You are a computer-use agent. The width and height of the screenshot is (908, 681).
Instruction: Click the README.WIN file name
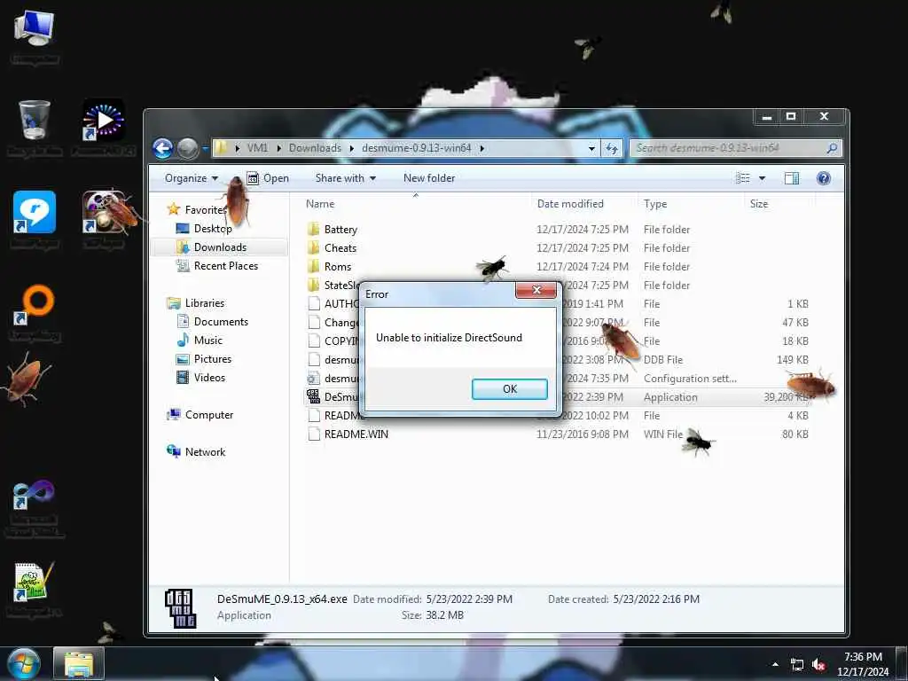pyautogui.click(x=356, y=434)
